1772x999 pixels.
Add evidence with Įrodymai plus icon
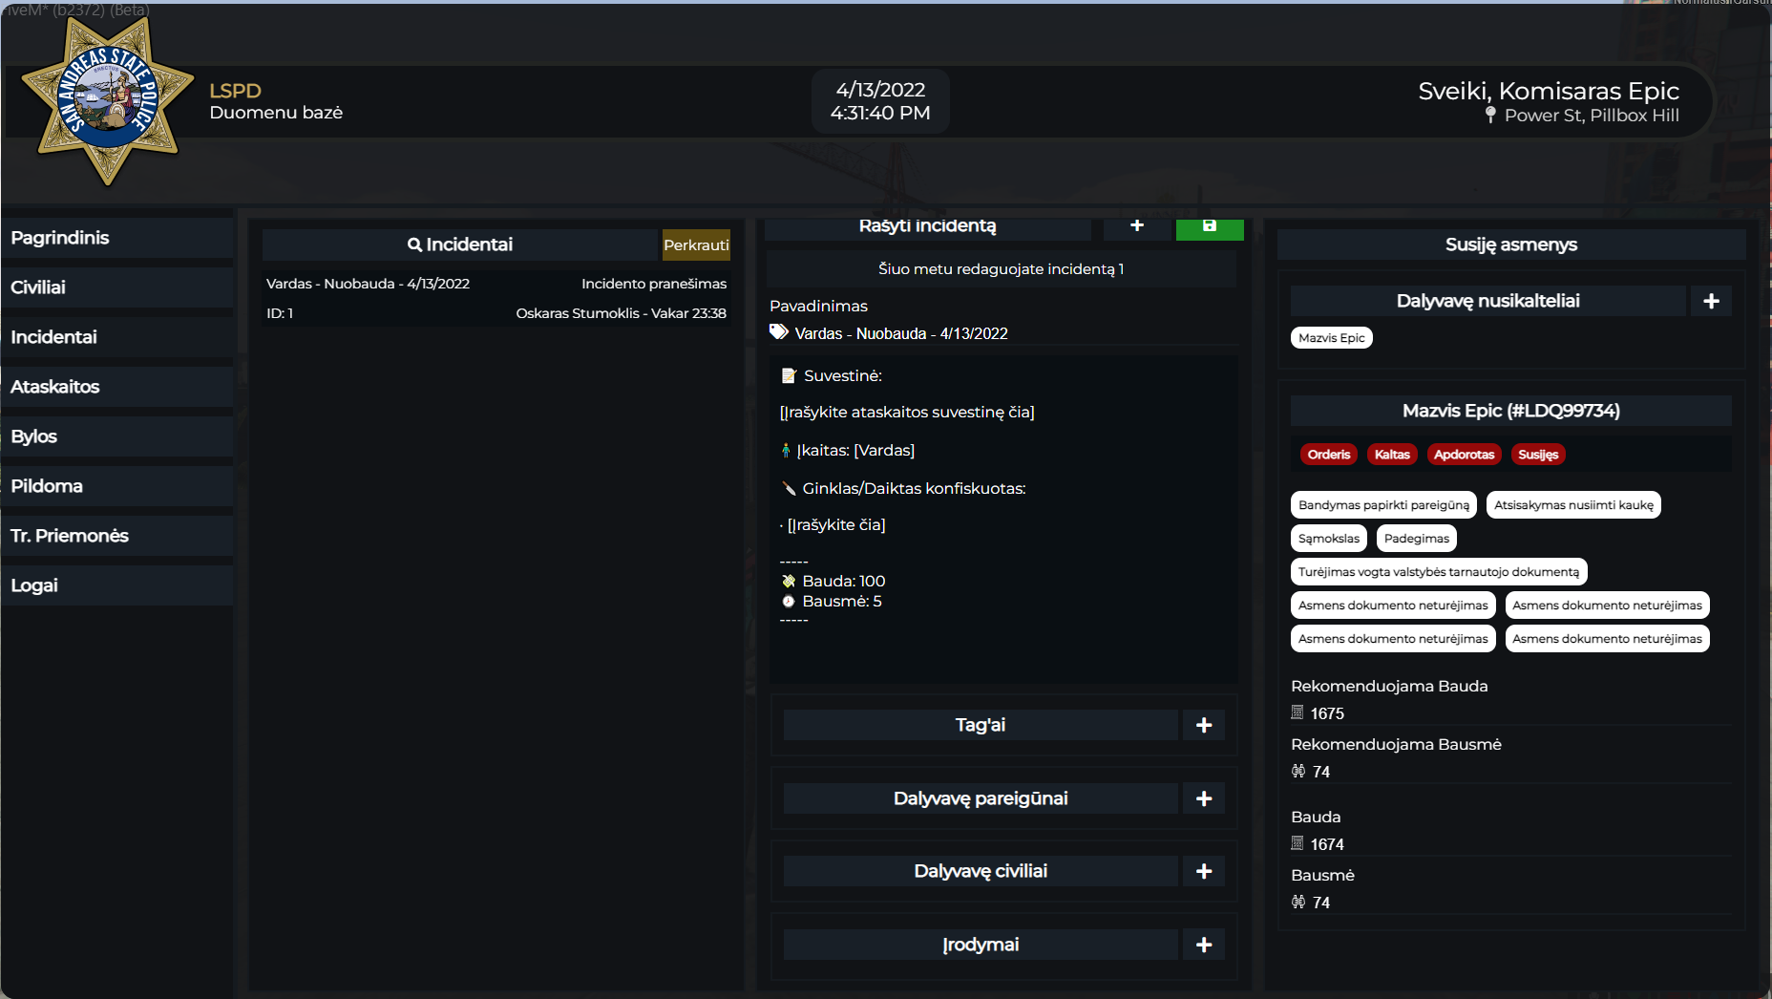point(1203,945)
